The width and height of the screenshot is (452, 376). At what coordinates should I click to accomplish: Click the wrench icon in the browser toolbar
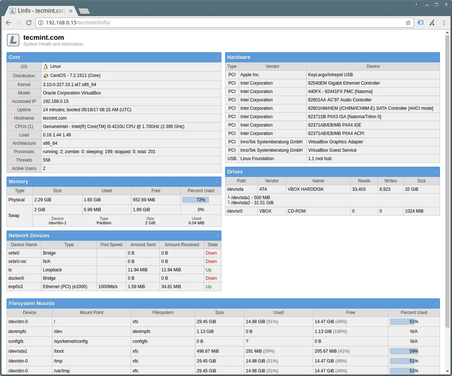tap(432, 22)
